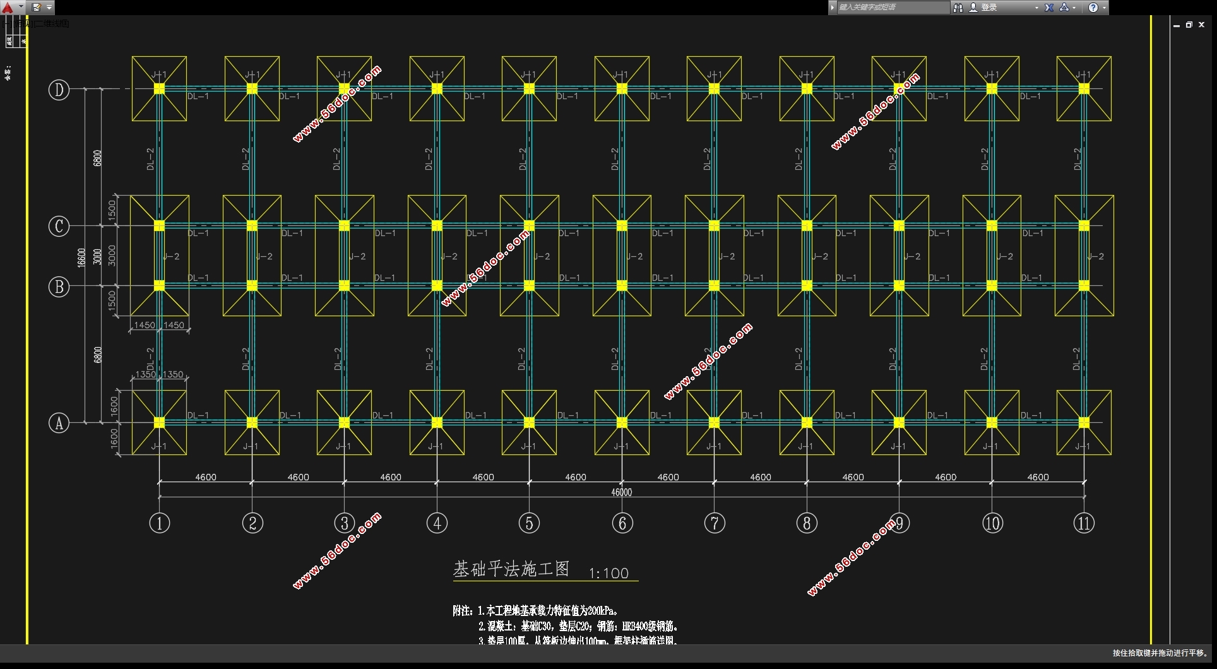The width and height of the screenshot is (1217, 669).
Task: Expand the Customize Quick Access Toolbar arrow
Action: tap(49, 8)
